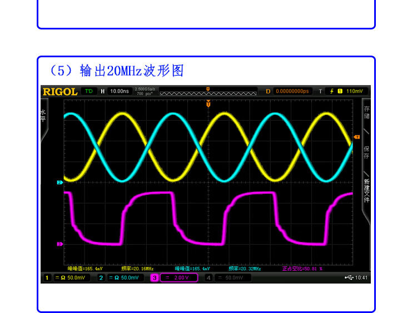Click the rising edge trigger icon
This screenshot has height=313, width=417.
point(331,91)
